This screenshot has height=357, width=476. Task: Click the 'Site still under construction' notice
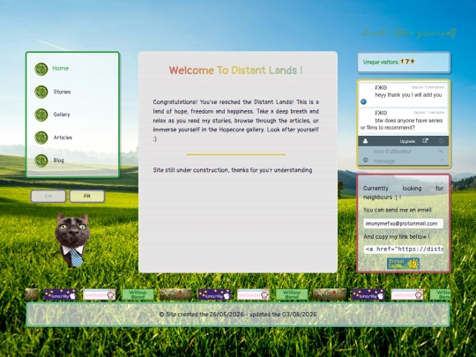coord(233,170)
